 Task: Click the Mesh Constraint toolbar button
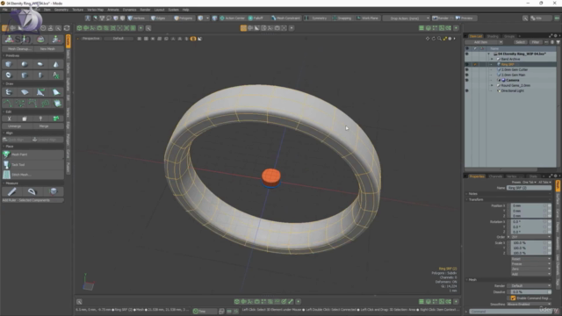(x=285, y=18)
